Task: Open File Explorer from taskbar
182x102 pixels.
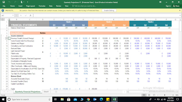Action: point(62,99)
